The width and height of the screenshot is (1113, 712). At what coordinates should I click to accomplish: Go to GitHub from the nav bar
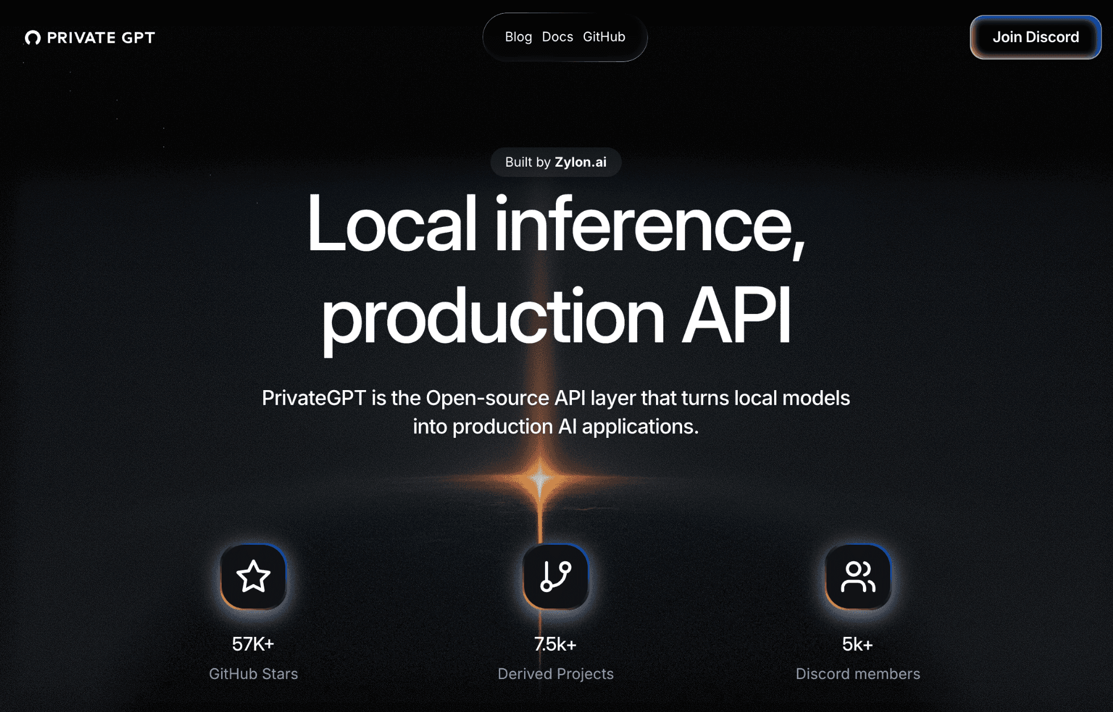point(604,37)
